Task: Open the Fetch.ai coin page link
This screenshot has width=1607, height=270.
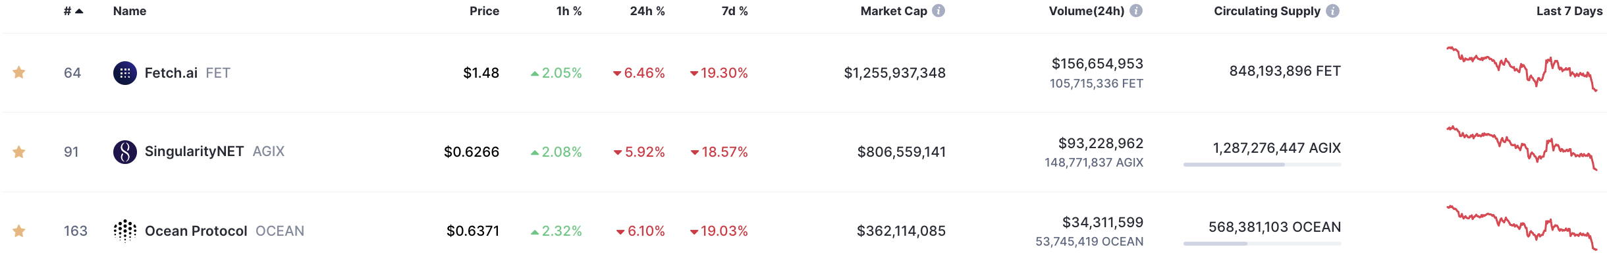Action: point(171,73)
